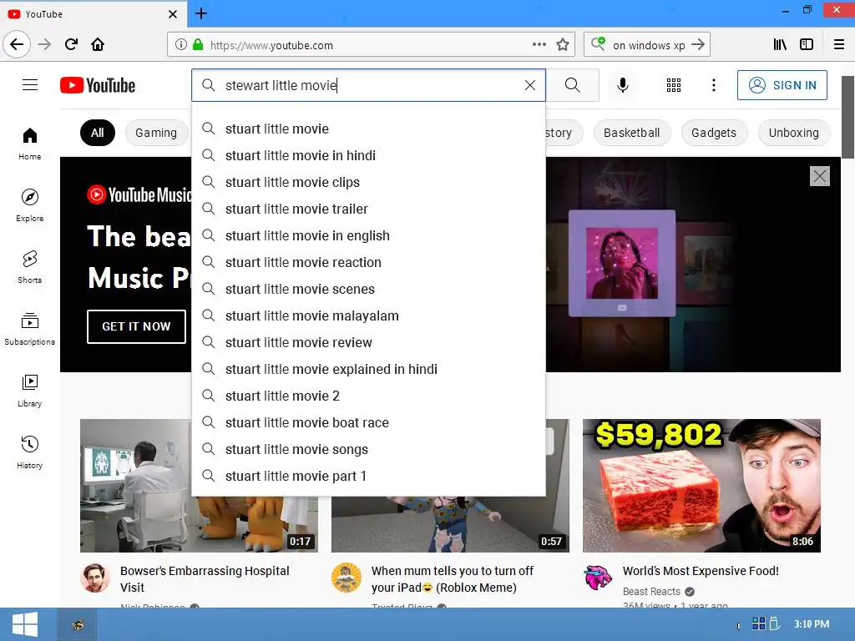Click the SIGN IN button
The width and height of the screenshot is (855, 641).
(782, 85)
